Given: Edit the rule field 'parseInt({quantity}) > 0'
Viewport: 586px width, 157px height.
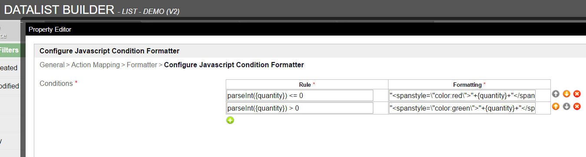Looking at the screenshot, I should point(300,108).
